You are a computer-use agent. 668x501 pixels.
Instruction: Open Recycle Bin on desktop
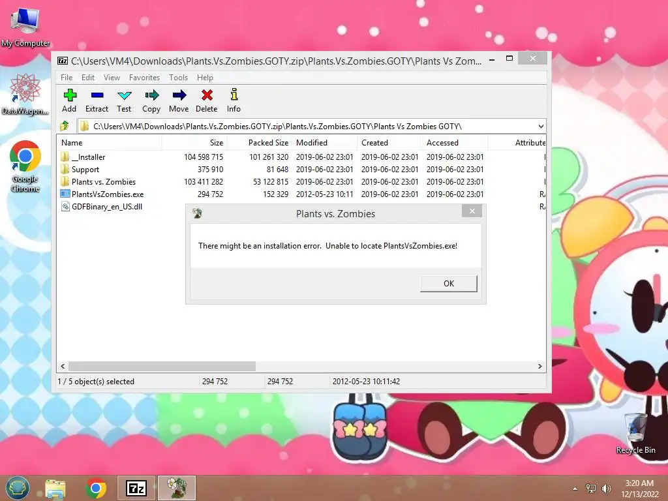[635, 433]
